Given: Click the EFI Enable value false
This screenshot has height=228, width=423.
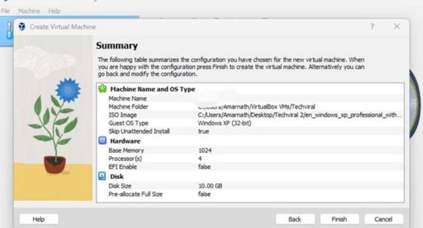Looking at the screenshot, I should click(x=204, y=167).
